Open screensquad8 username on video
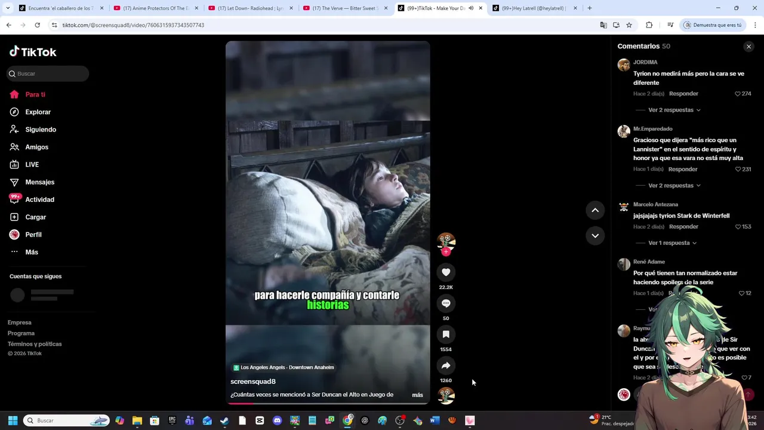The image size is (764, 430). click(x=253, y=382)
